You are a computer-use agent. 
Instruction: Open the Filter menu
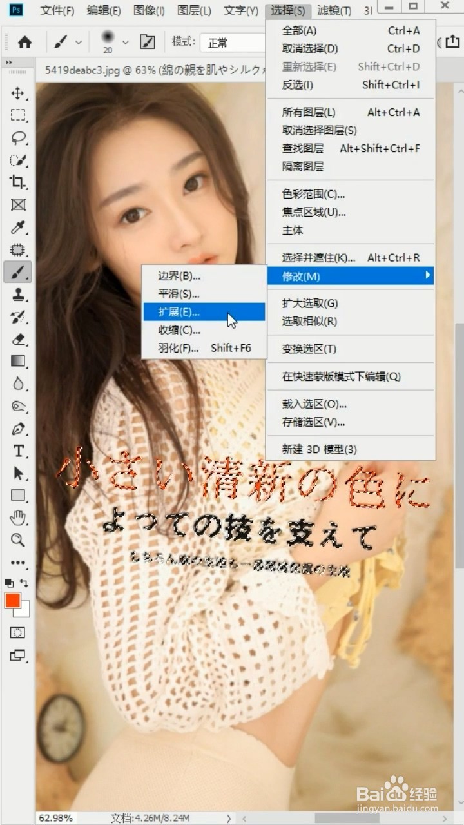334,10
